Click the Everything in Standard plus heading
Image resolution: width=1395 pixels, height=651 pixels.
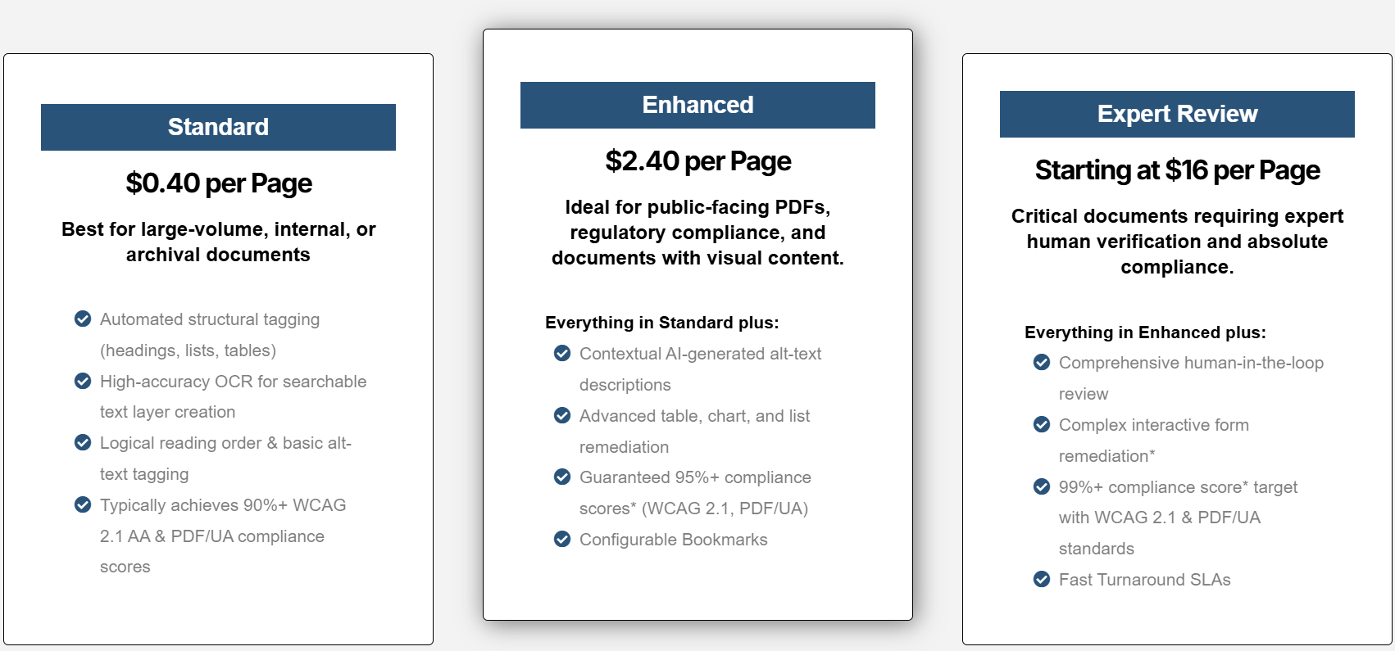pyautogui.click(x=662, y=323)
